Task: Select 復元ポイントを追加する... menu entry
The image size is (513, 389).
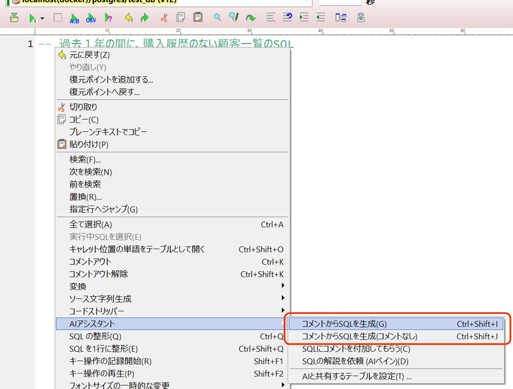Action: coord(172,80)
